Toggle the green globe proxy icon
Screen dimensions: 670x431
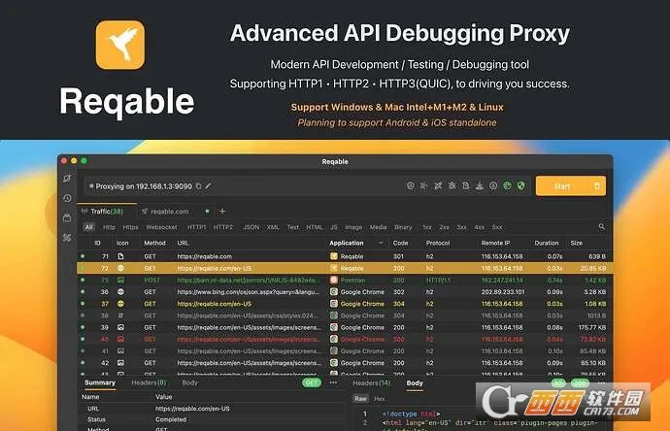pos(507,185)
